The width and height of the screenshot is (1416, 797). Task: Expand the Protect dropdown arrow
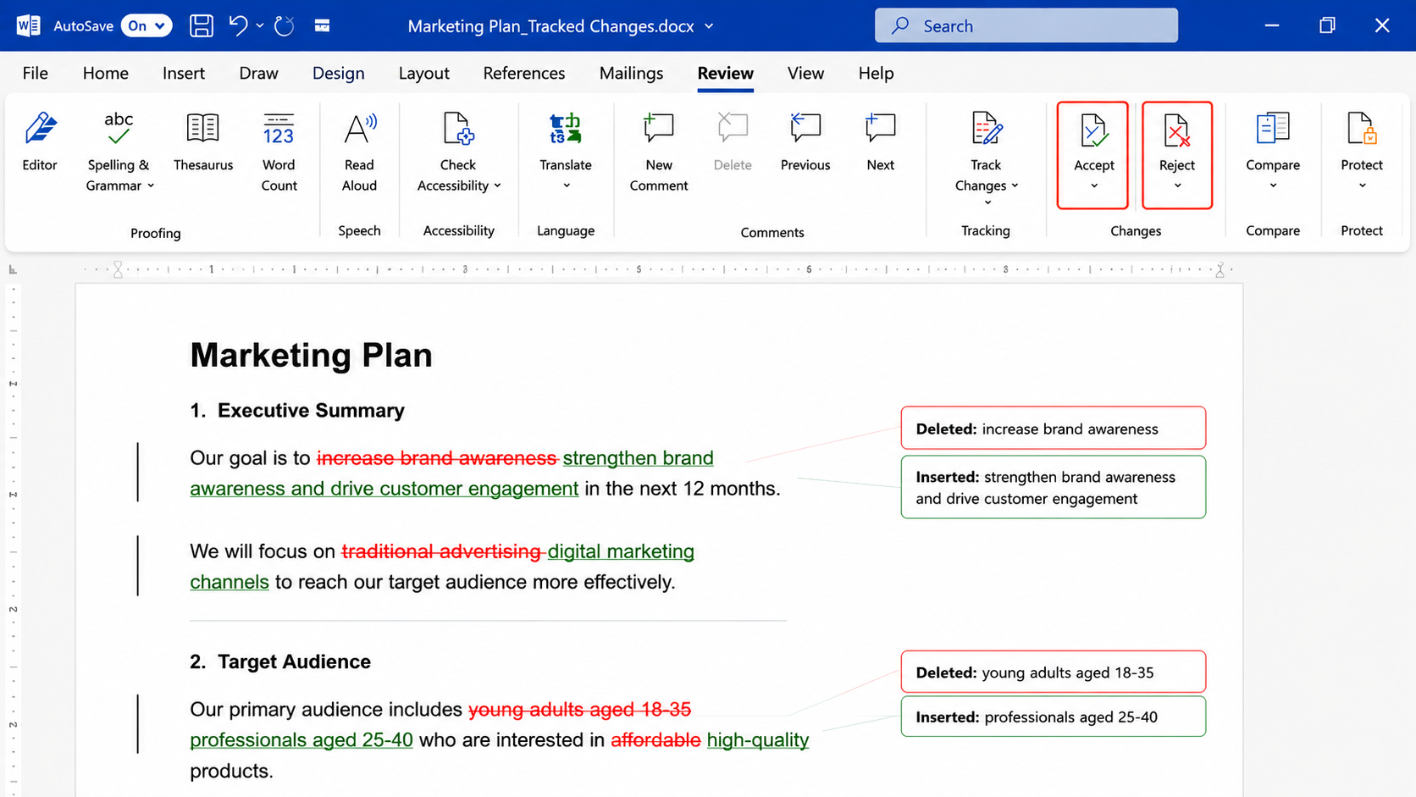(x=1363, y=185)
